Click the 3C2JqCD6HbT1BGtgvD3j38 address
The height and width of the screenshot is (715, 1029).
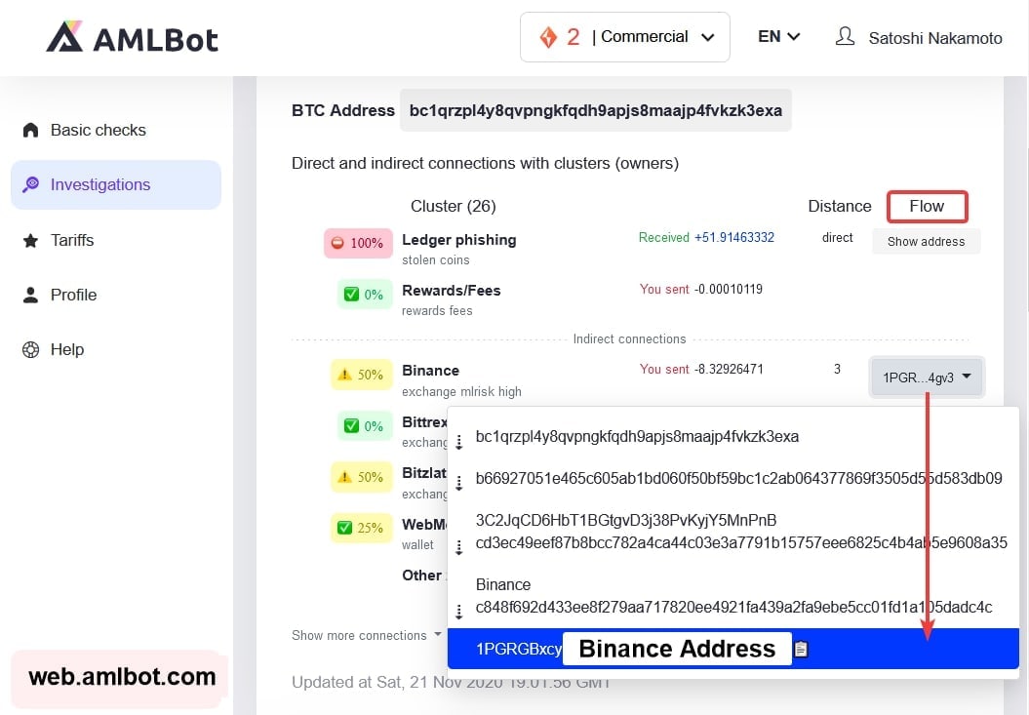(626, 521)
